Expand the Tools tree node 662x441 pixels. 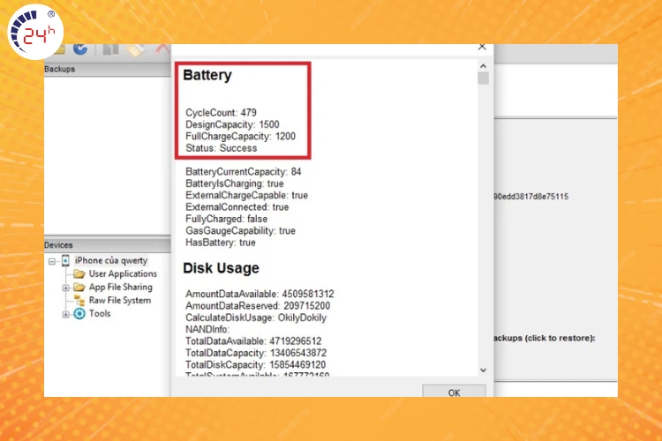(66, 314)
